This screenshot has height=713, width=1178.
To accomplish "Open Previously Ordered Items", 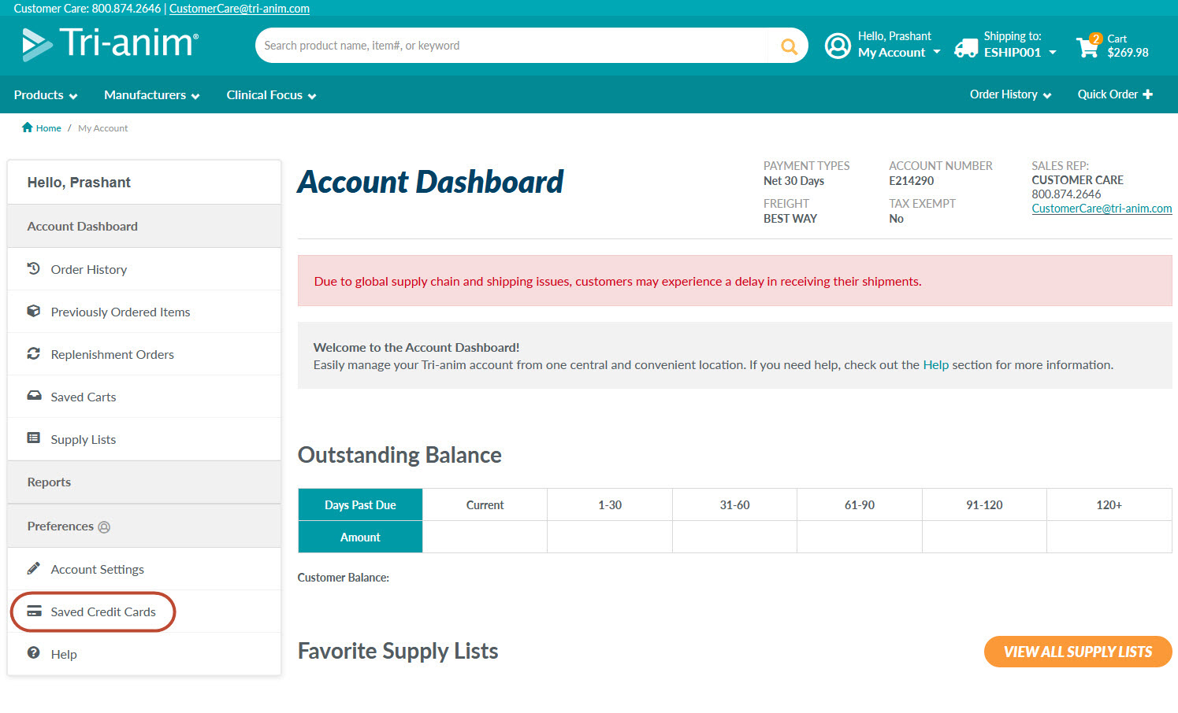I will point(144,312).
